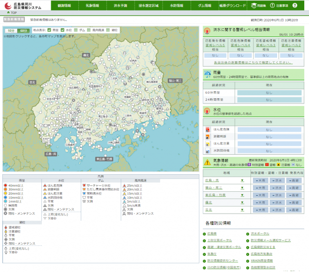Screen dimensions: 309x272
Task: Click the green bullet icon beside 危機管理型水位計
Action: 248,268
